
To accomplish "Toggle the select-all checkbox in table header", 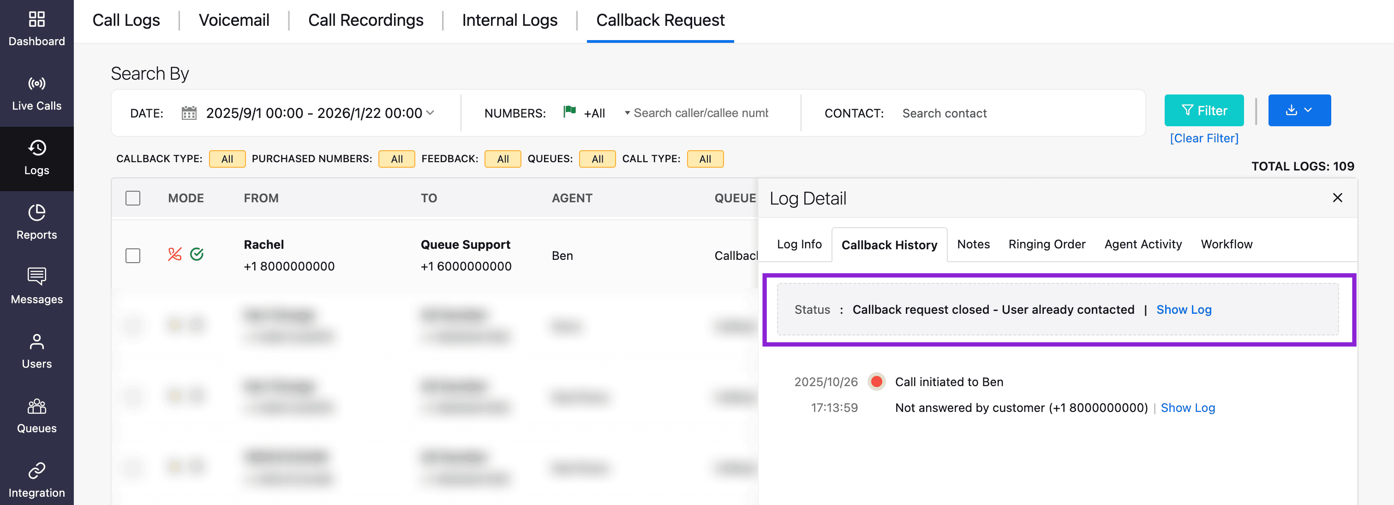I will (x=132, y=198).
